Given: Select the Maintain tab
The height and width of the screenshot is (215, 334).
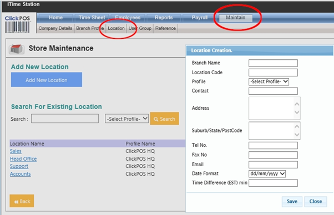Looking at the screenshot, I should click(236, 18).
